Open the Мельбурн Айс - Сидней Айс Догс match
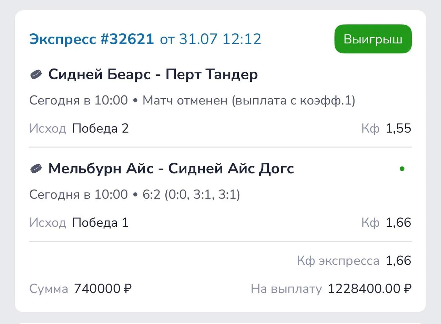The height and width of the screenshot is (324, 441). point(171,168)
